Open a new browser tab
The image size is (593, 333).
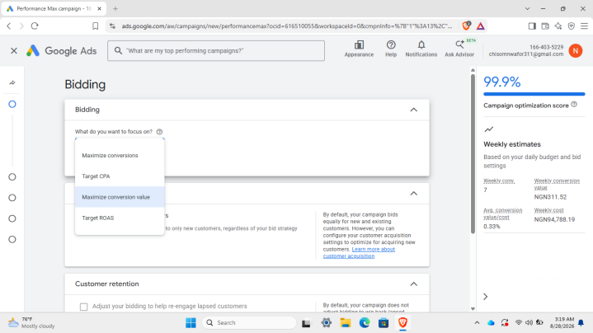[x=115, y=8]
